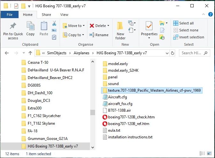Viewport: 215px width, 158px height.
Task: Click quick access toolbar Properties icon
Action: (x=16, y=6)
